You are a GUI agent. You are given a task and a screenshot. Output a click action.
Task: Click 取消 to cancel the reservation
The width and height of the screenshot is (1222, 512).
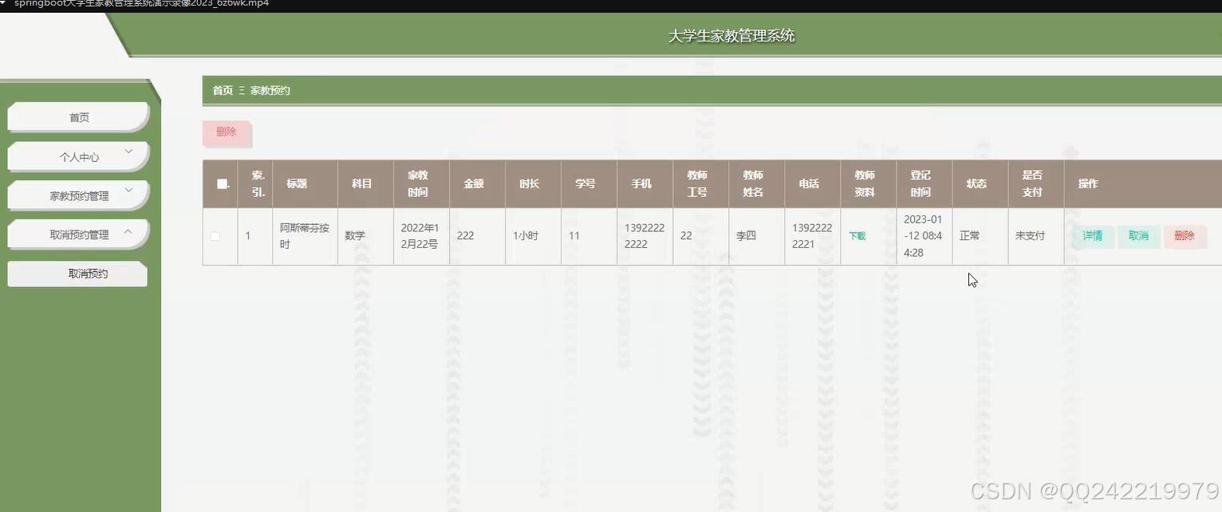[x=1138, y=236]
